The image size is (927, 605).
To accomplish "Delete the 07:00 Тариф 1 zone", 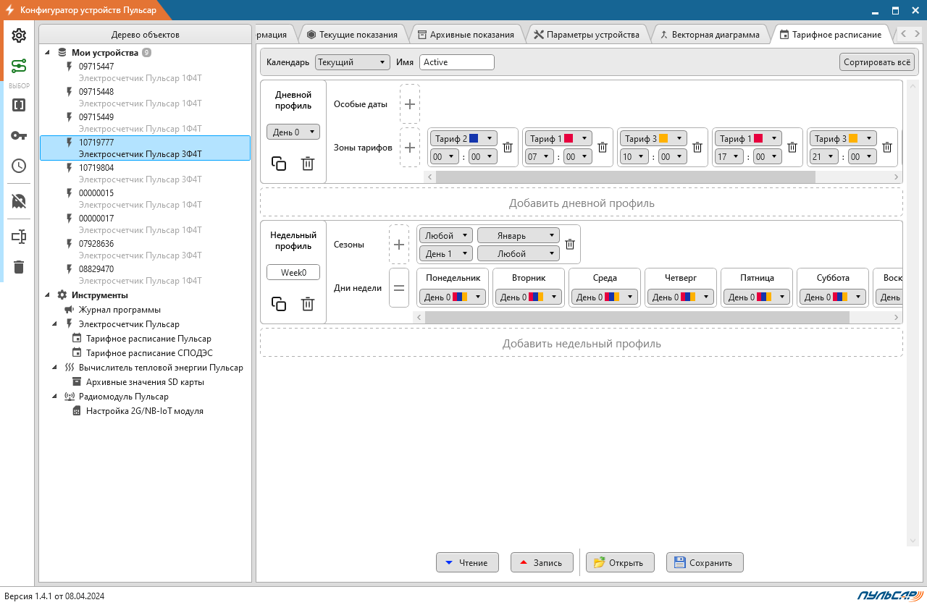I will [603, 147].
